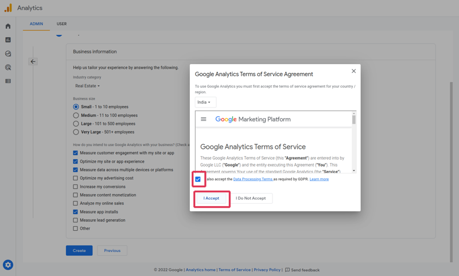459x276 pixels.
Task: Click the terms frame scroll down arrow
Action: 354,171
